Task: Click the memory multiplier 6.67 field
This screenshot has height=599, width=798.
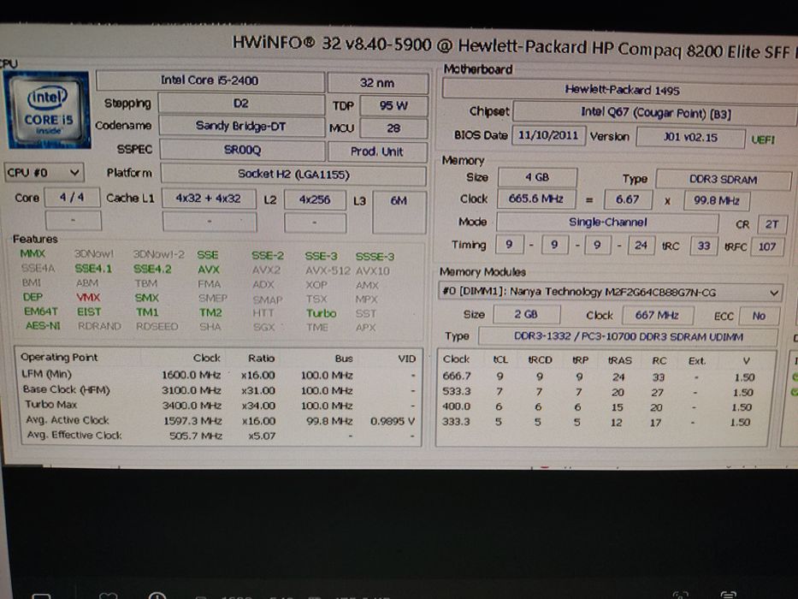Action: (x=628, y=199)
